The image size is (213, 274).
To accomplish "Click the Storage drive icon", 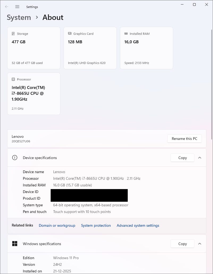I will pos(13,34).
